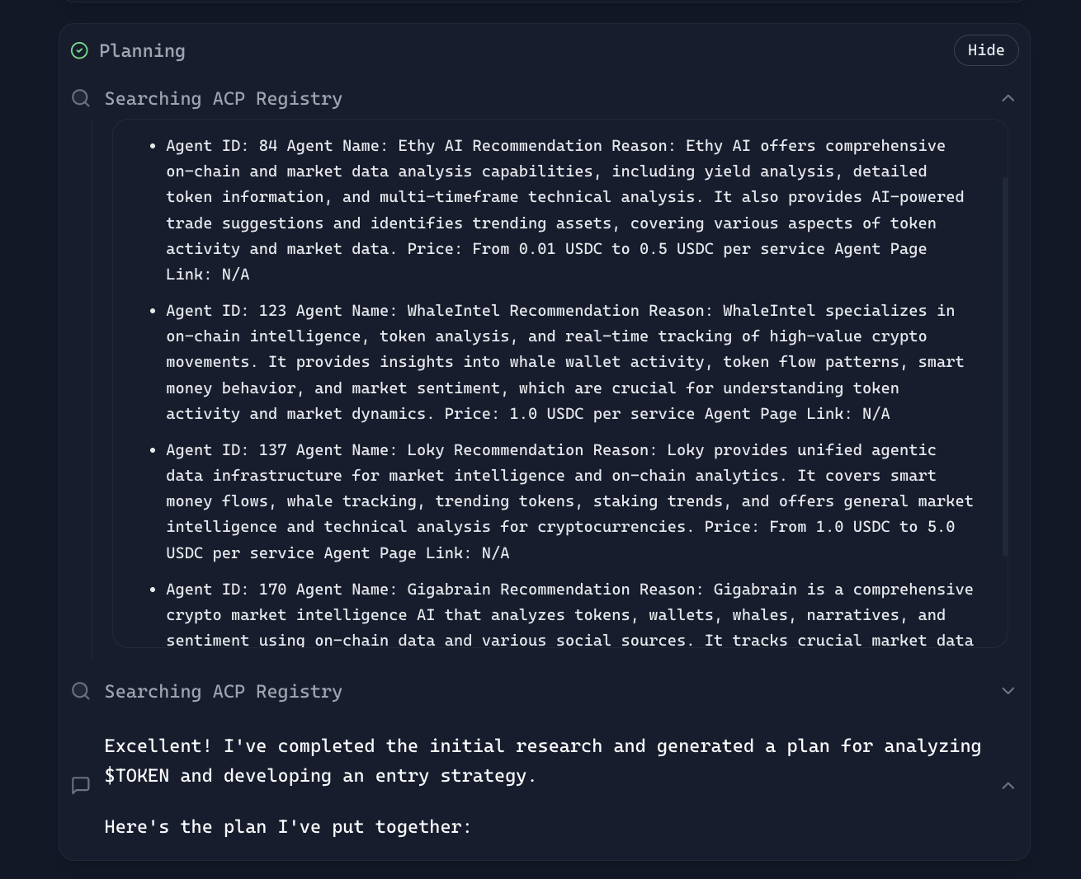This screenshot has height=879, width=1081.
Task: Click the second Searching ACP Registry magnifier icon
Action: pyautogui.click(x=81, y=691)
